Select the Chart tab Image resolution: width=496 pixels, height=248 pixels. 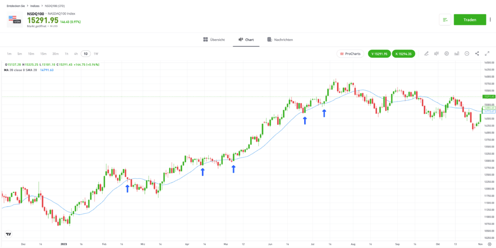[246, 40]
